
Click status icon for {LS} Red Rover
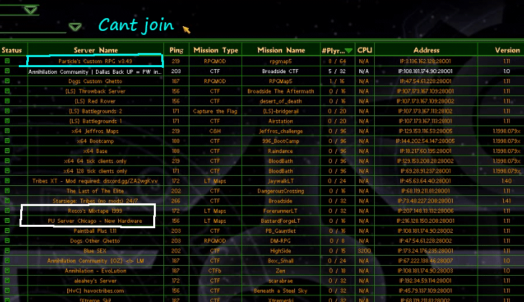pos(7,101)
